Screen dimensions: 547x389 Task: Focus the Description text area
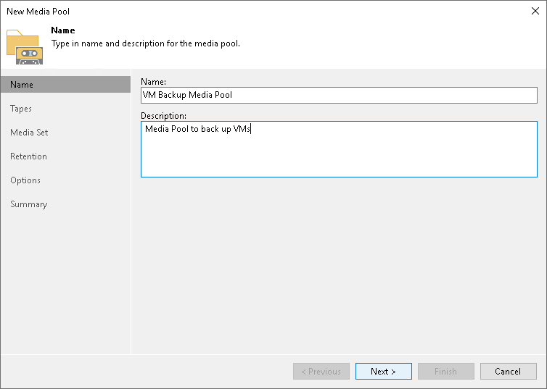[x=339, y=149]
